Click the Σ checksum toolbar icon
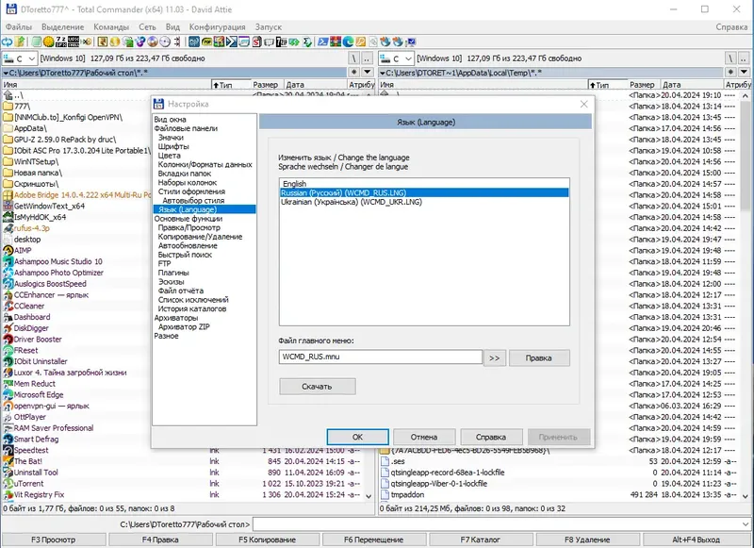 [306, 43]
